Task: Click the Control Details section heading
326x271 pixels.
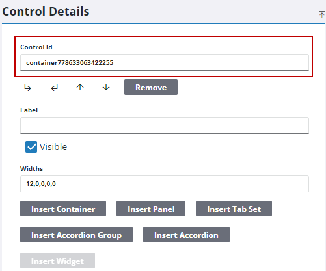Action: click(46, 12)
